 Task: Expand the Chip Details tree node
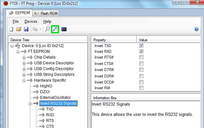24,57
